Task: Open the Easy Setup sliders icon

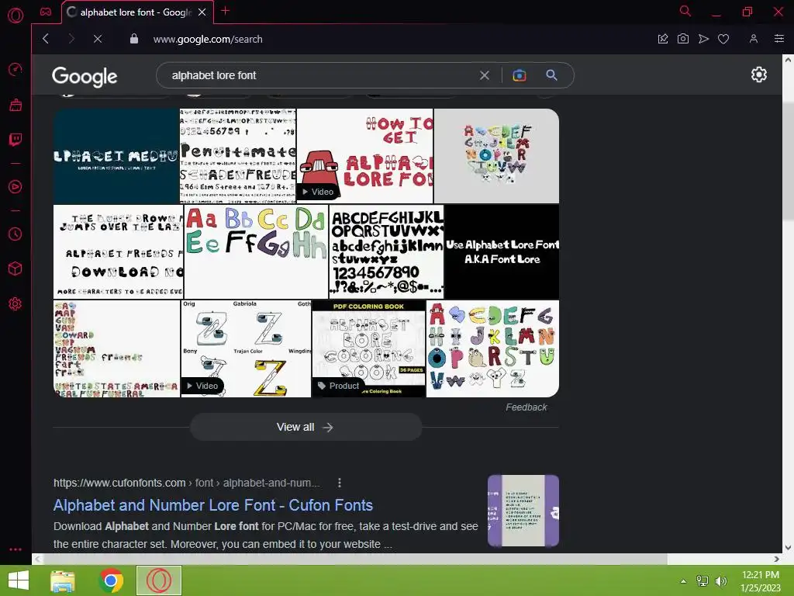Action: pyautogui.click(x=779, y=39)
